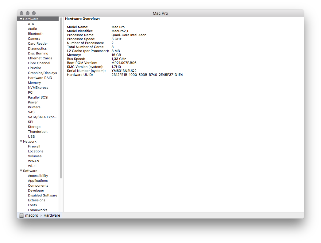Select Card Reader in the sidebar
This screenshot has width=321, height=243.
coord(38,43)
